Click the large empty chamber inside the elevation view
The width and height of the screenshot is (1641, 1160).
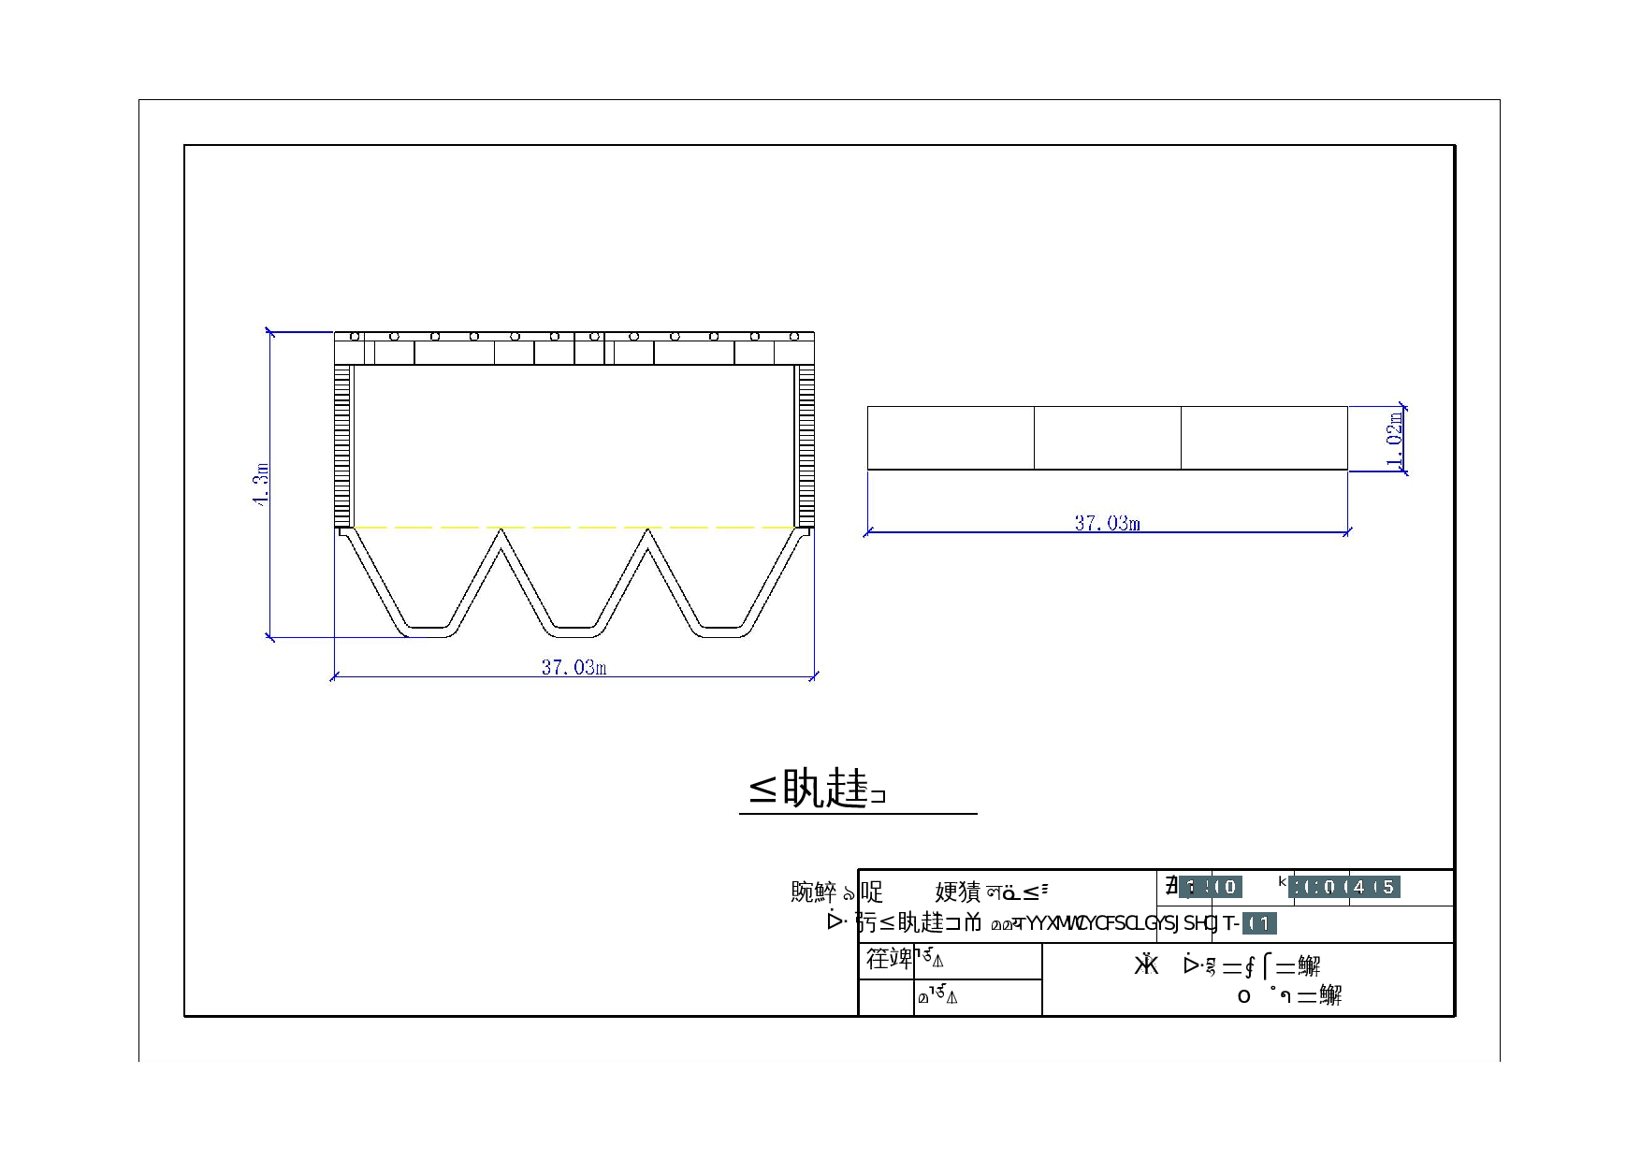(574, 444)
